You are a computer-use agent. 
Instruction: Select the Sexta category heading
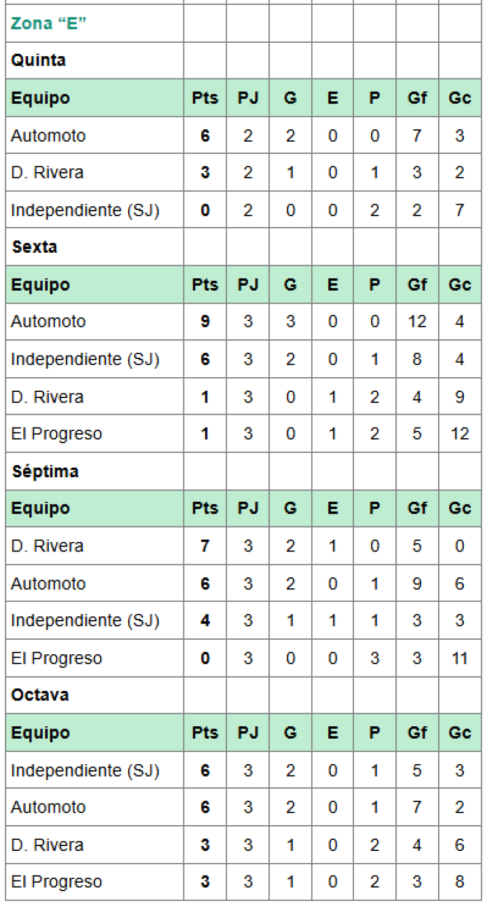click(x=35, y=247)
